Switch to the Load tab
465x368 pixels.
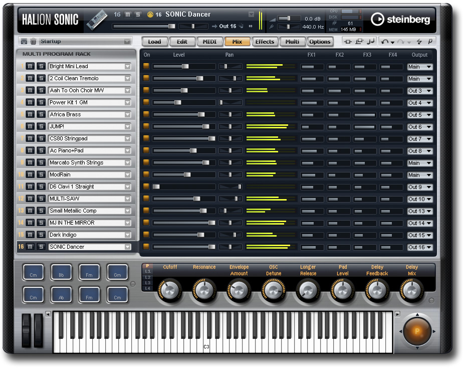pyautogui.click(x=154, y=42)
